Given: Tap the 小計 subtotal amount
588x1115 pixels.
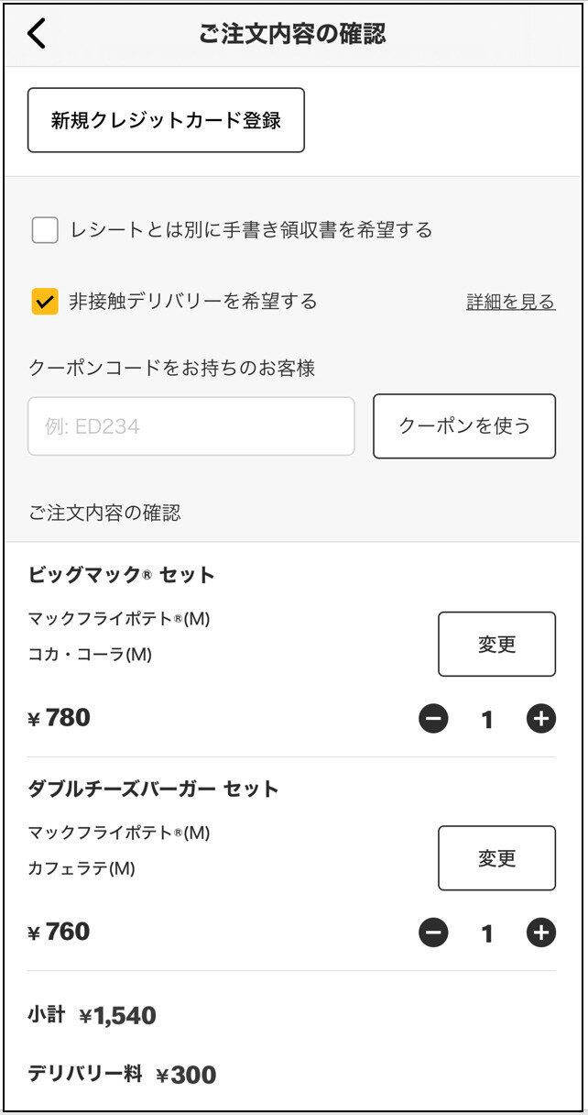Looking at the screenshot, I should click(117, 1015).
